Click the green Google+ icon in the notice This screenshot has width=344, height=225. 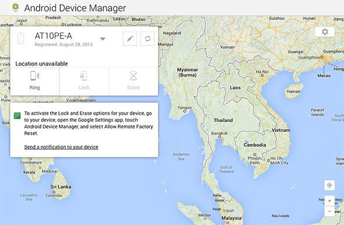point(17,115)
